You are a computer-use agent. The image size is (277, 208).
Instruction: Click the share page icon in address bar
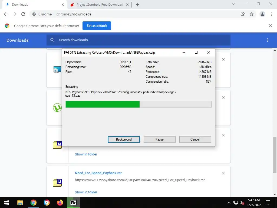243,14
